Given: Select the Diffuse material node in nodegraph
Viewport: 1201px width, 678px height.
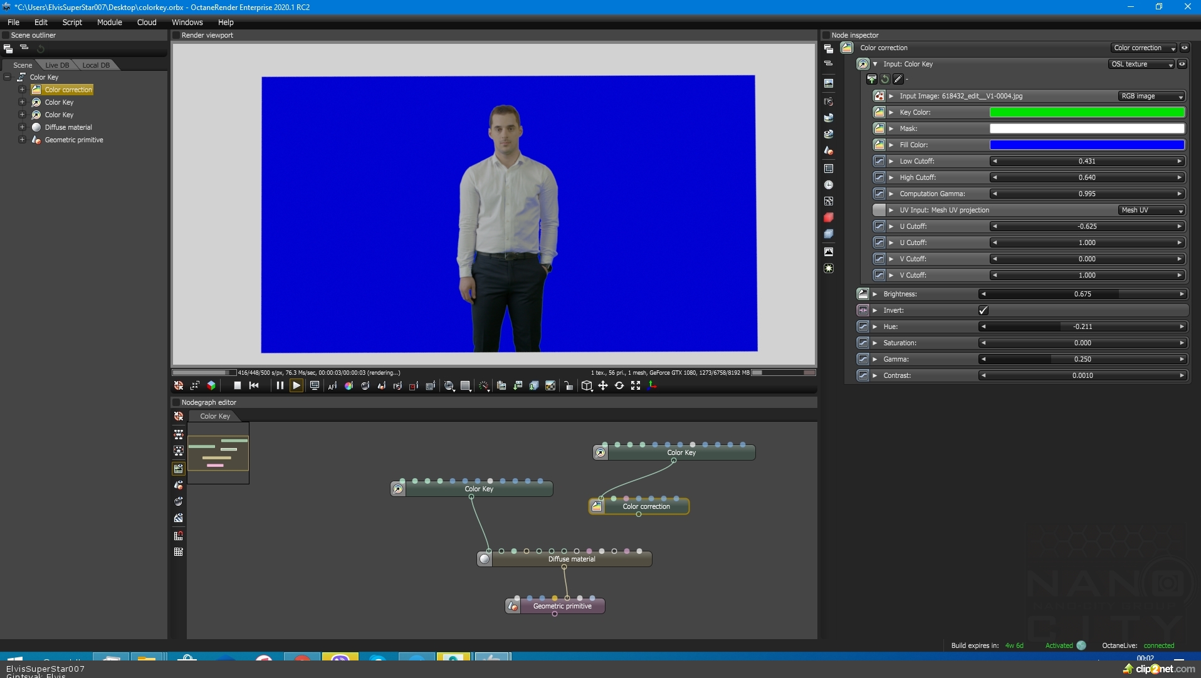Looking at the screenshot, I should coord(565,559).
